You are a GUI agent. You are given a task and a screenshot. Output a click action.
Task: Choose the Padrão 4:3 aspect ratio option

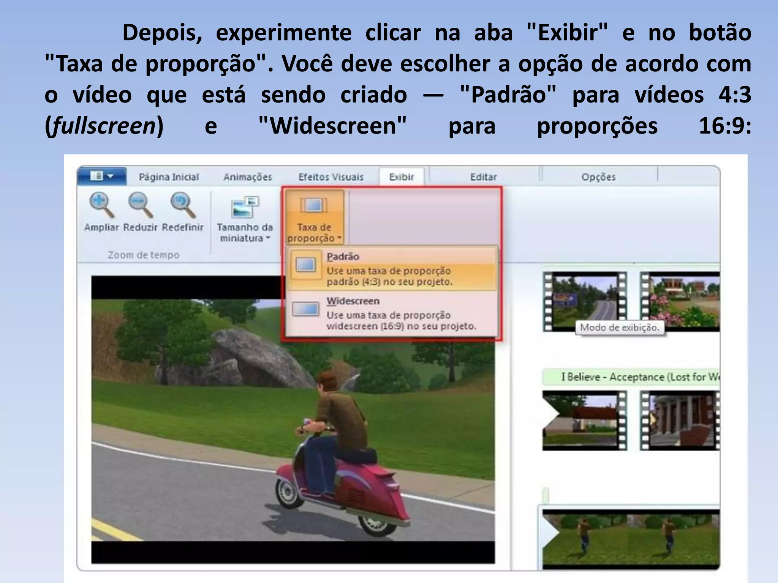392,269
